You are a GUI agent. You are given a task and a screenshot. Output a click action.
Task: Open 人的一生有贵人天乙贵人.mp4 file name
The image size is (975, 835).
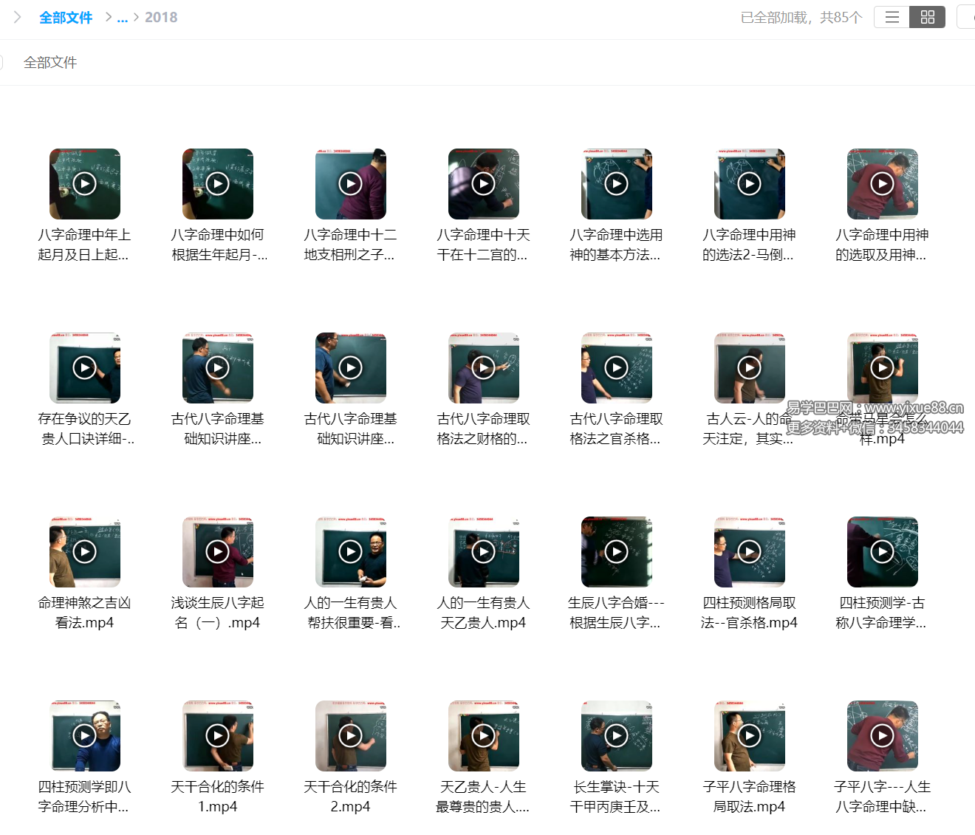coord(483,613)
